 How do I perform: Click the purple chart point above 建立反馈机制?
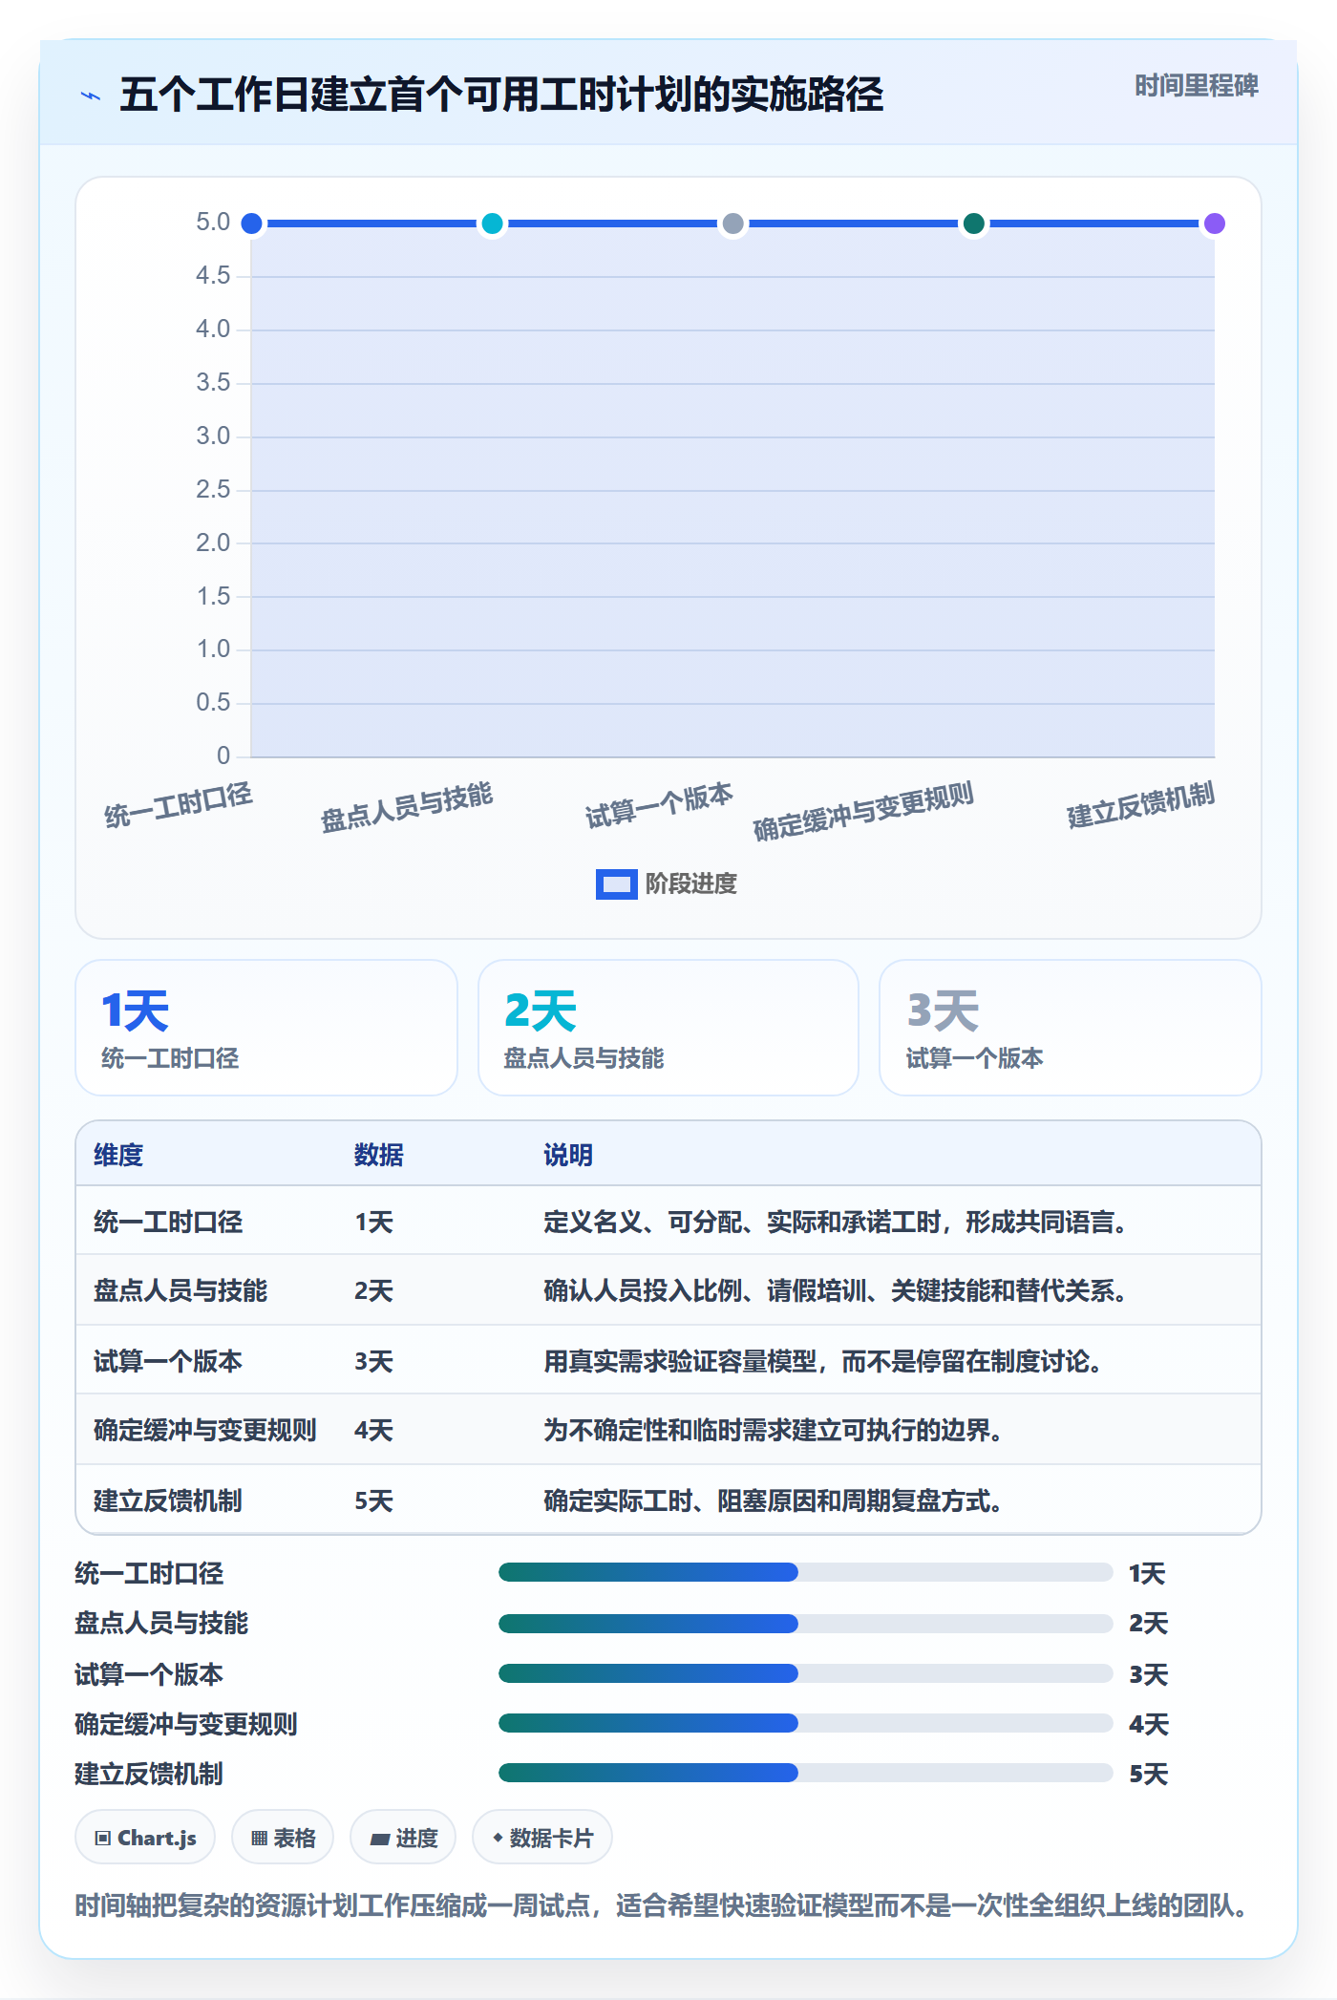1214,223
